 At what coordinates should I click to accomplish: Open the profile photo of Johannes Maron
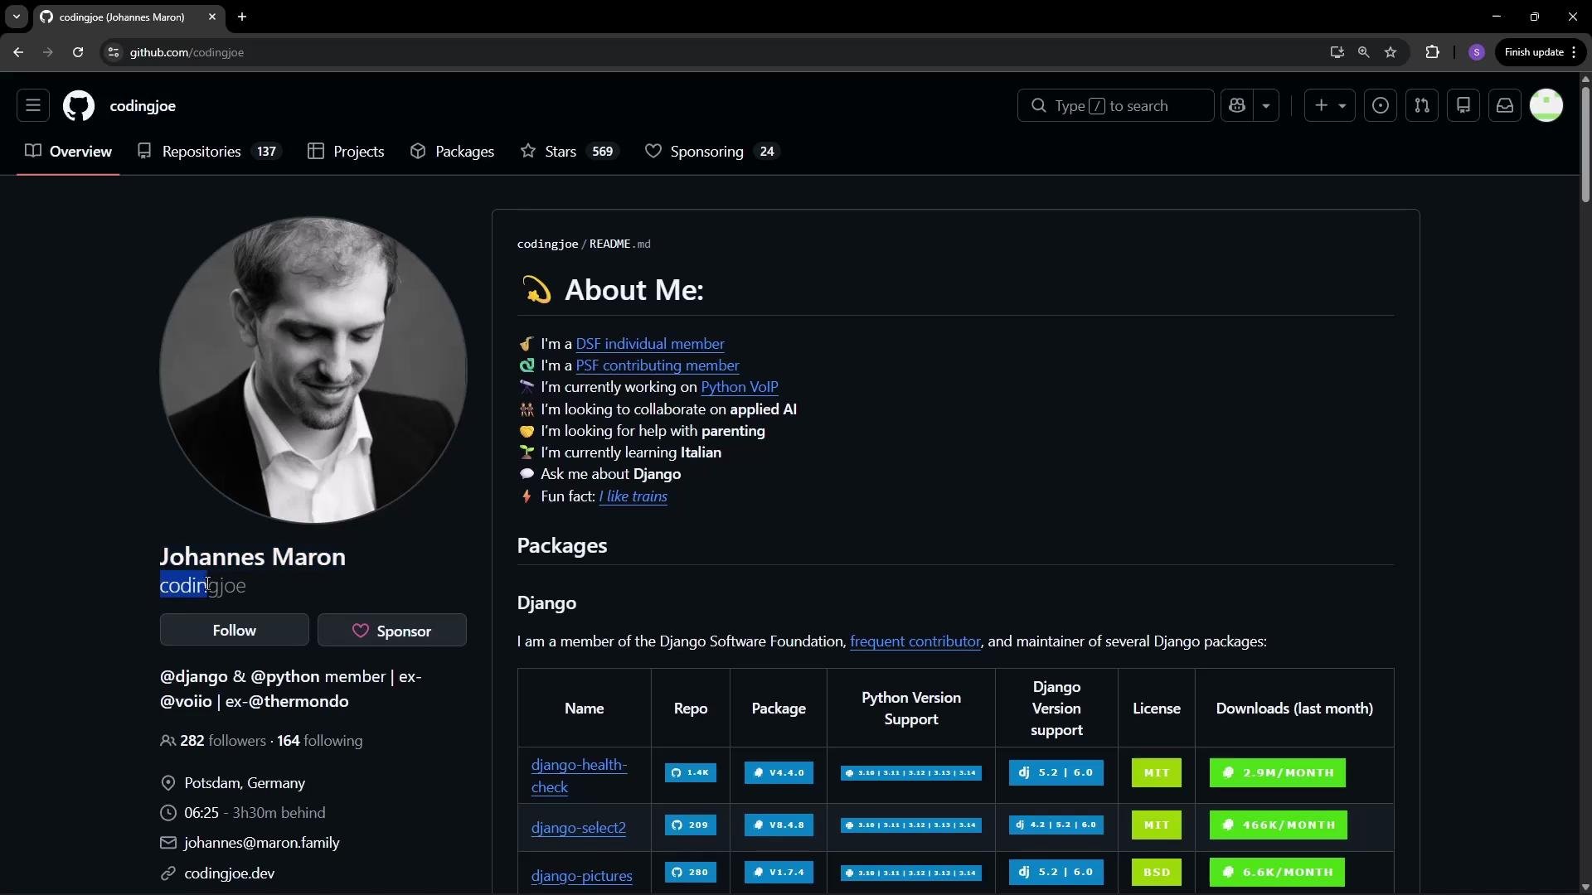[x=313, y=370]
